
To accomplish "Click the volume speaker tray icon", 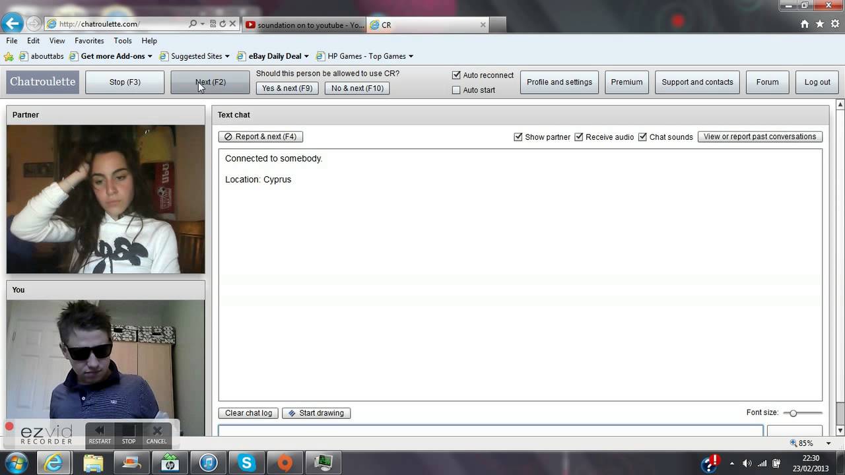I will (x=747, y=463).
